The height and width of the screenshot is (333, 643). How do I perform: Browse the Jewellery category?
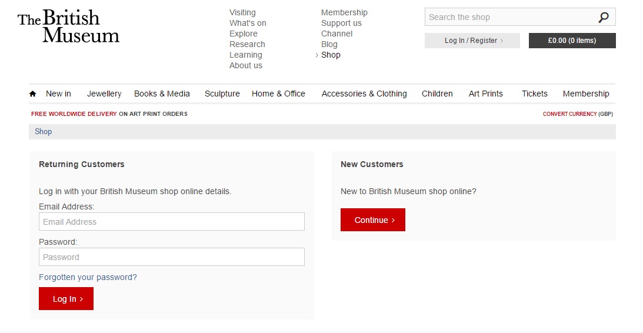point(104,94)
